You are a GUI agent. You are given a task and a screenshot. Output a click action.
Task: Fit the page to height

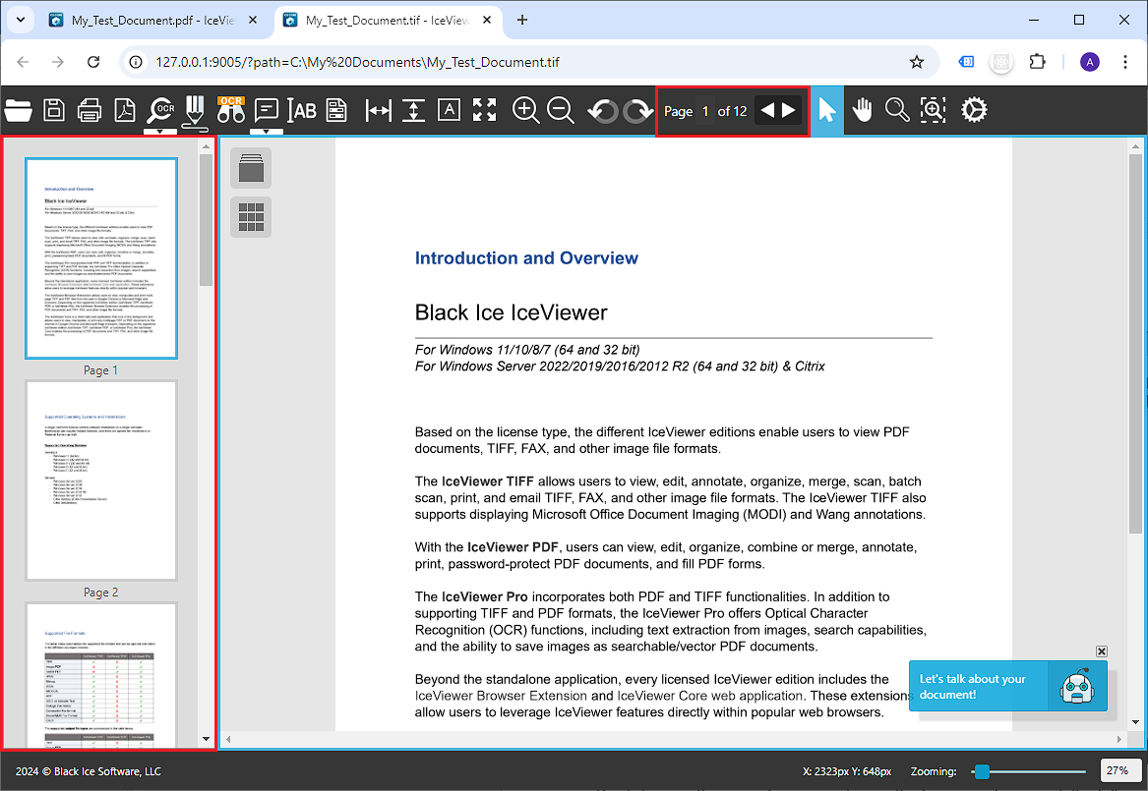[414, 110]
